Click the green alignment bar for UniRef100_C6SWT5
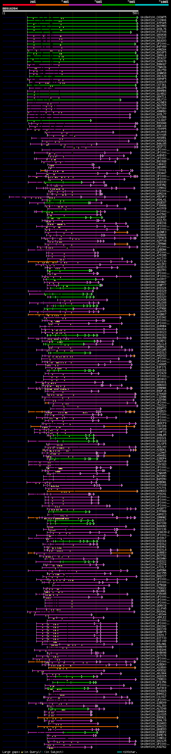This screenshot has height=754, width=171. tap(83, 18)
